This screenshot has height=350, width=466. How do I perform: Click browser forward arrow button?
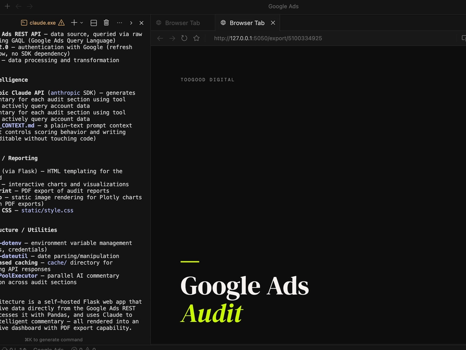172,38
